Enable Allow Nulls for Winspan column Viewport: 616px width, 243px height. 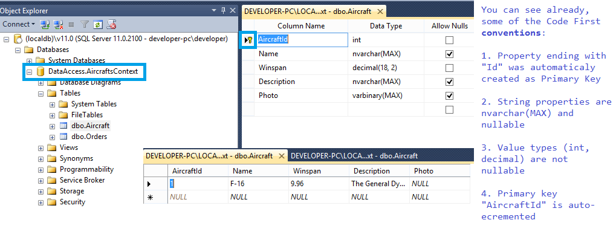pyautogui.click(x=449, y=68)
